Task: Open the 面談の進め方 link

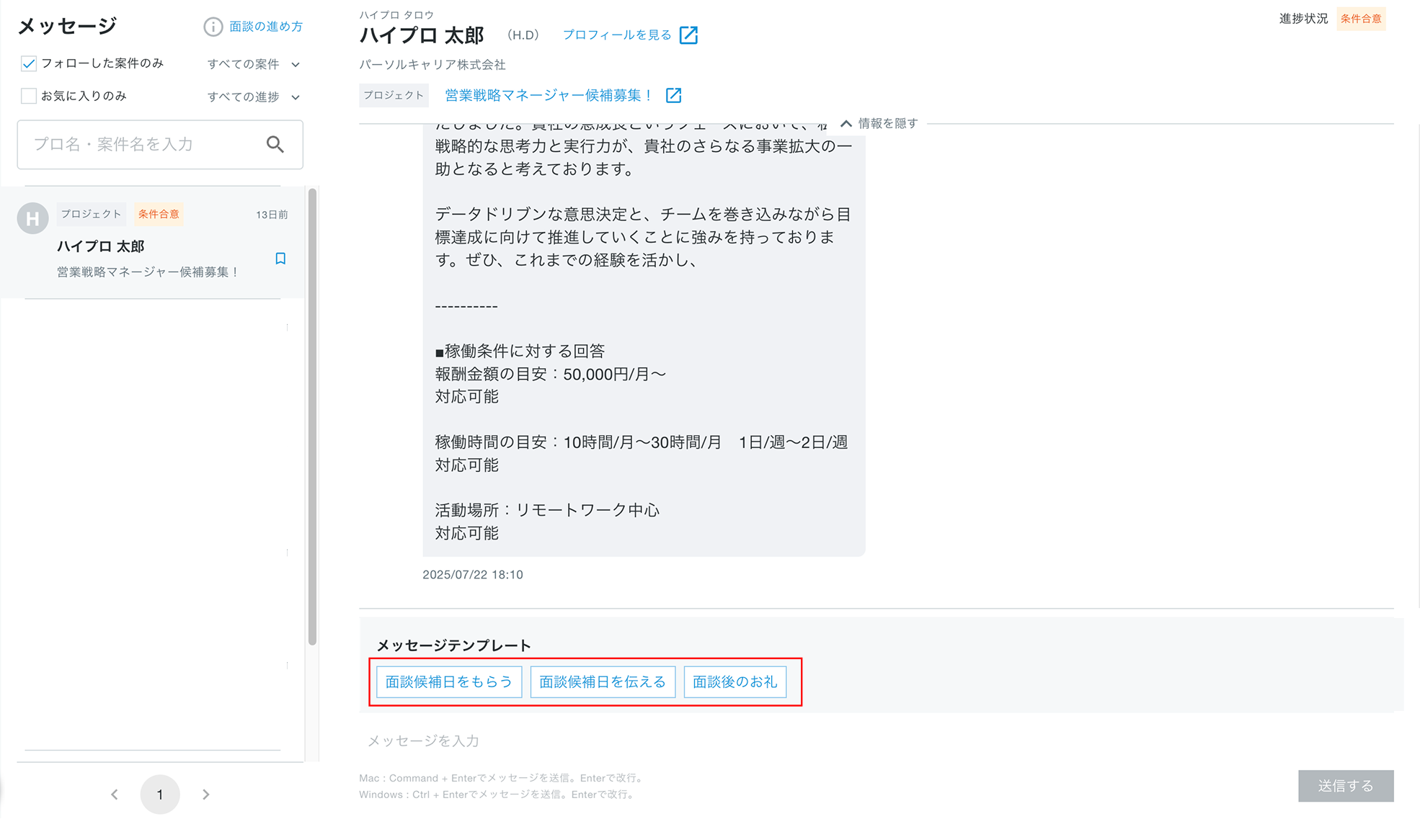Action: [265, 27]
